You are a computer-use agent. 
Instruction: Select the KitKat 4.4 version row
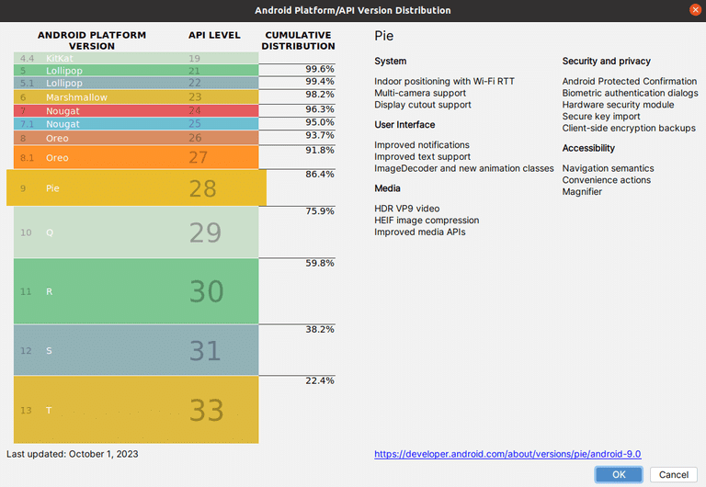coord(136,58)
